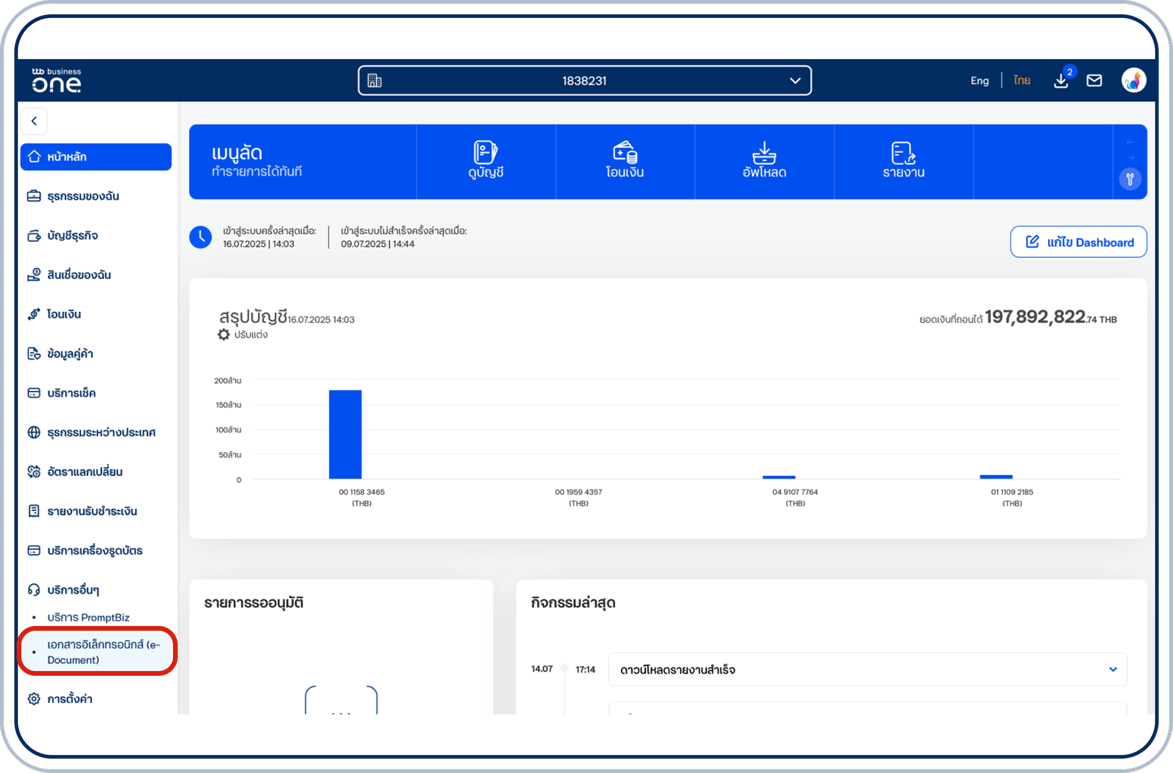1173x773 pixels.
Task: Open ธุรกรรมระหว่างประเทศ menu item
Action: pos(101,432)
